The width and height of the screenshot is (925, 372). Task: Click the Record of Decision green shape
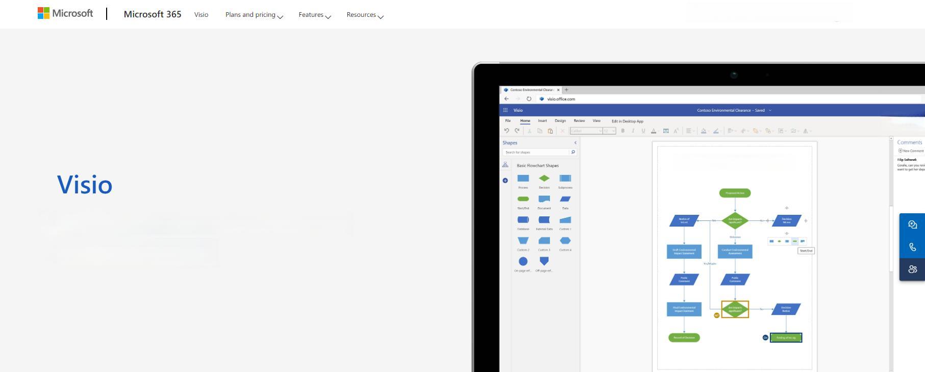(x=684, y=338)
